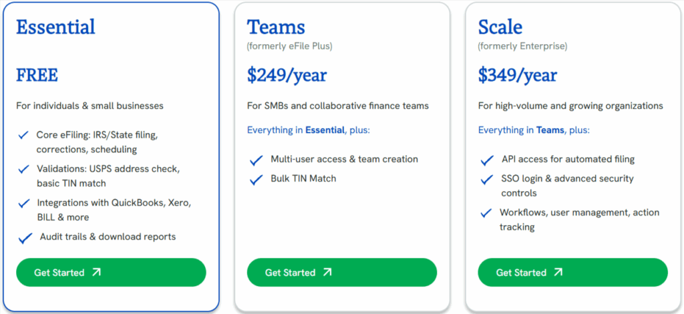Click the arrow icon in Essential's Get Started button
This screenshot has height=314, width=684.
96,273
